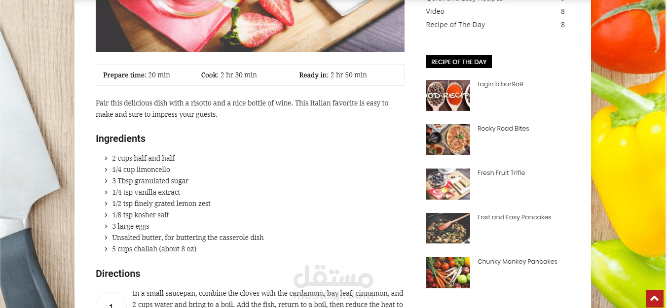Screen dimensions: 667x308
Task: Click the RECIPE OF THE DAY heading tab
Action: [x=459, y=62]
